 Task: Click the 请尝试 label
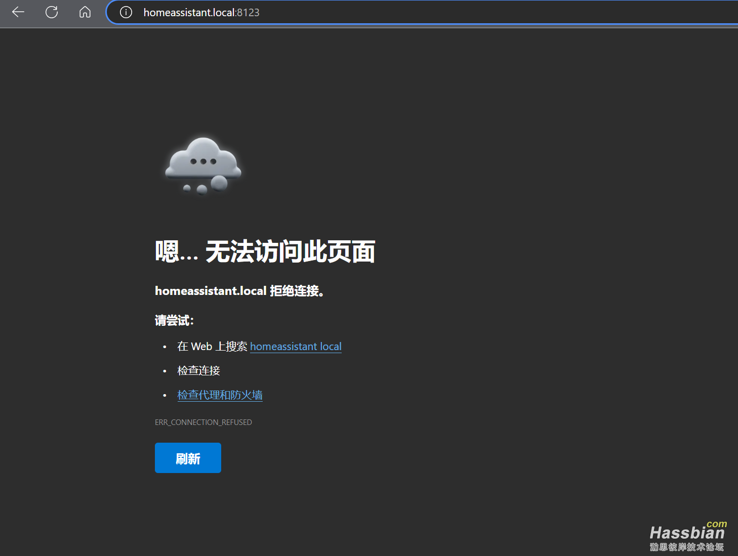(174, 320)
